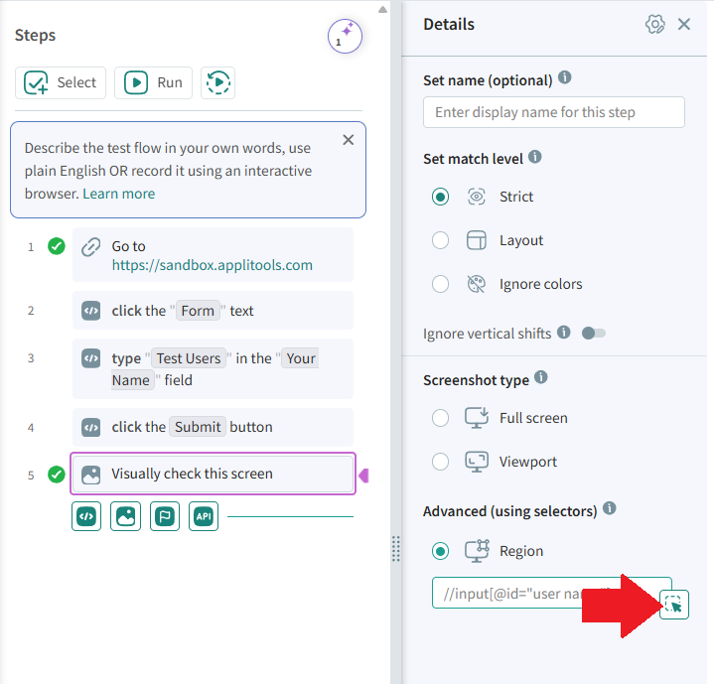The image size is (714, 684).
Task: Select Full screen screenshot type
Action: point(441,418)
